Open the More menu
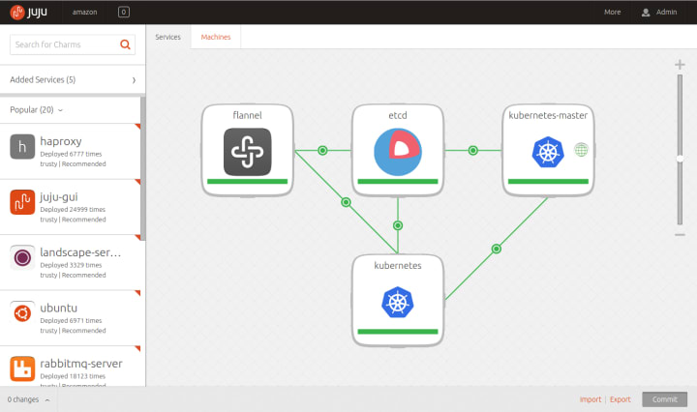The width and height of the screenshot is (697, 412). (x=612, y=12)
